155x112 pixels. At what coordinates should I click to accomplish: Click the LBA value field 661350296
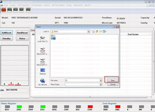pos(17,90)
